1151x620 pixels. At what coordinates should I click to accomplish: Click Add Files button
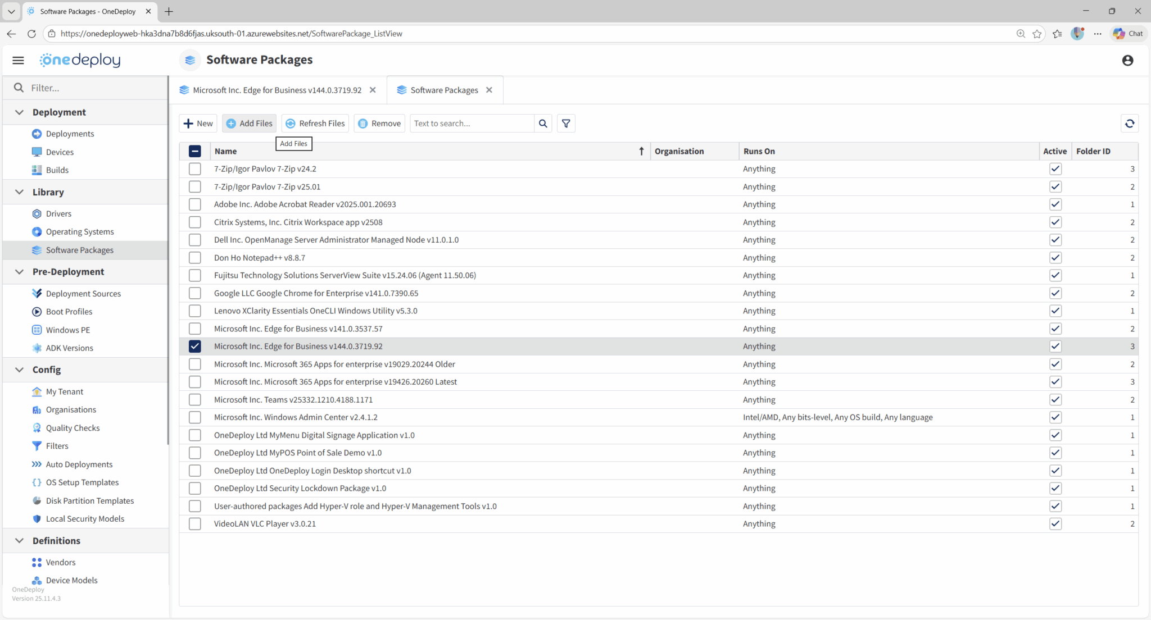click(249, 124)
